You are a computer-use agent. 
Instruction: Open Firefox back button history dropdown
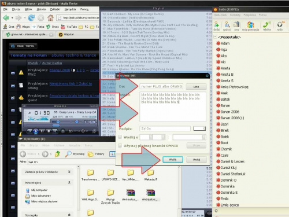12,18
